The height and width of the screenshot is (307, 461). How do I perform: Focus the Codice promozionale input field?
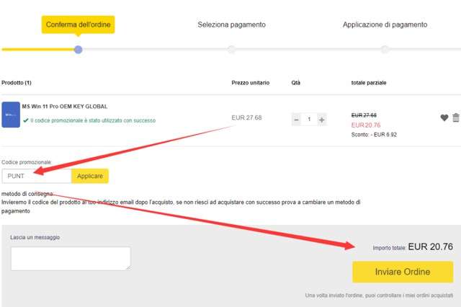(36, 176)
